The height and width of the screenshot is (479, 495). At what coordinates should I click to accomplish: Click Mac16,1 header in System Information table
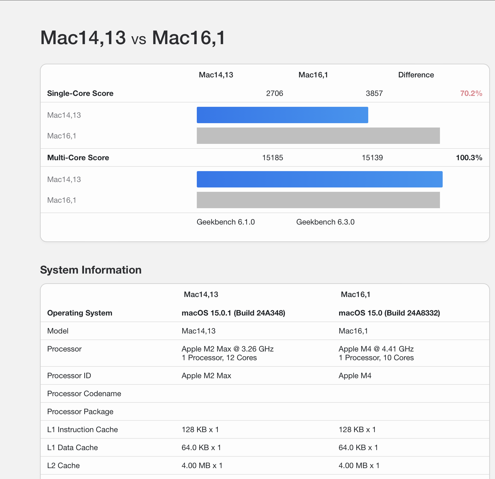(x=355, y=295)
